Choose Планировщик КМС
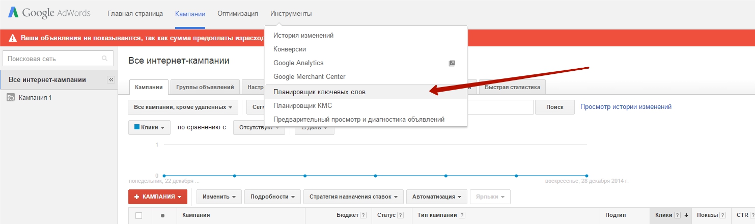The image size is (755, 224). [x=366, y=106]
